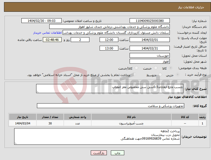211x160 pixels.
Task: Click the گروه کالا field تجهیزات پزشکی
Action: click(x=111, y=106)
